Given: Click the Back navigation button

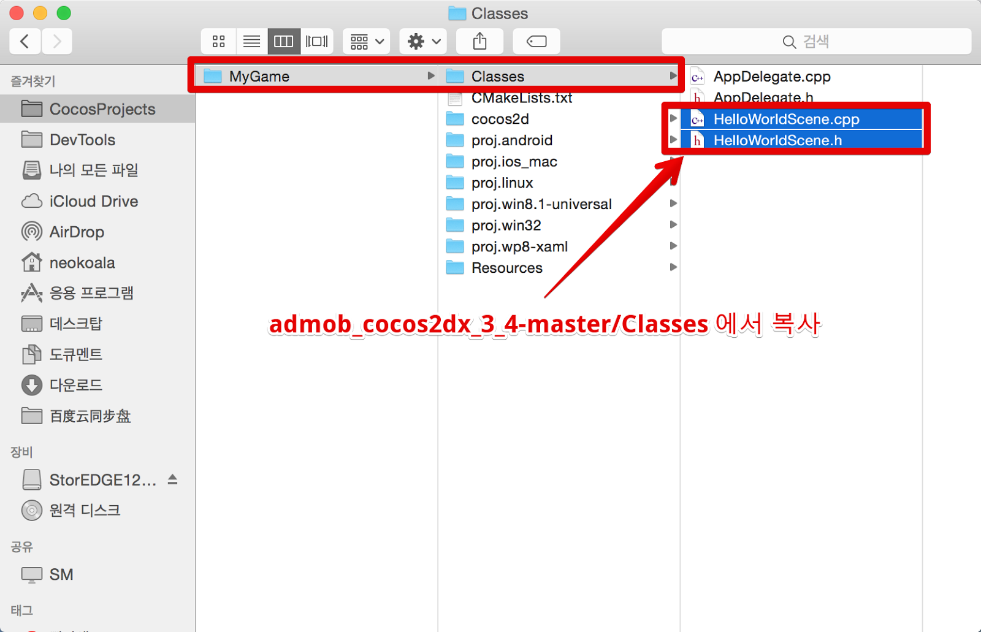Looking at the screenshot, I should point(25,41).
